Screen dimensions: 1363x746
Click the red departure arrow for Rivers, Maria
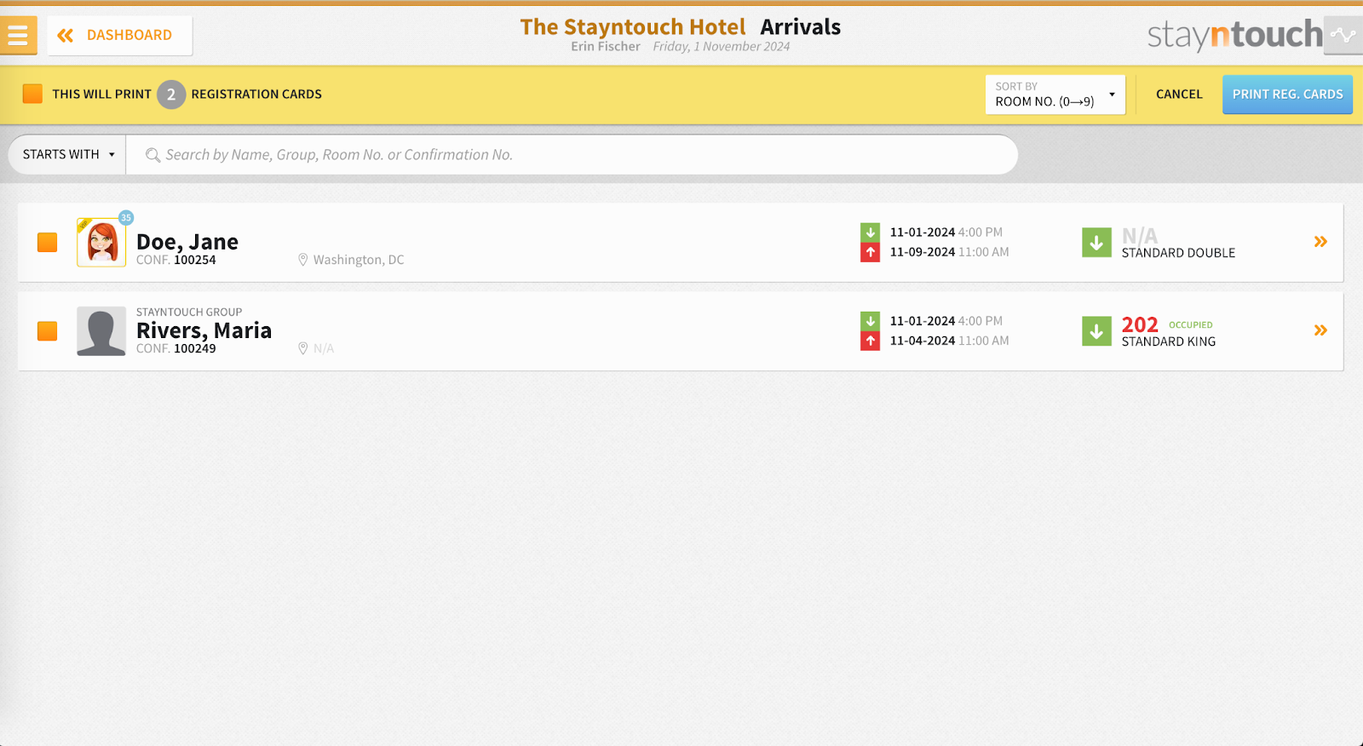pos(870,341)
